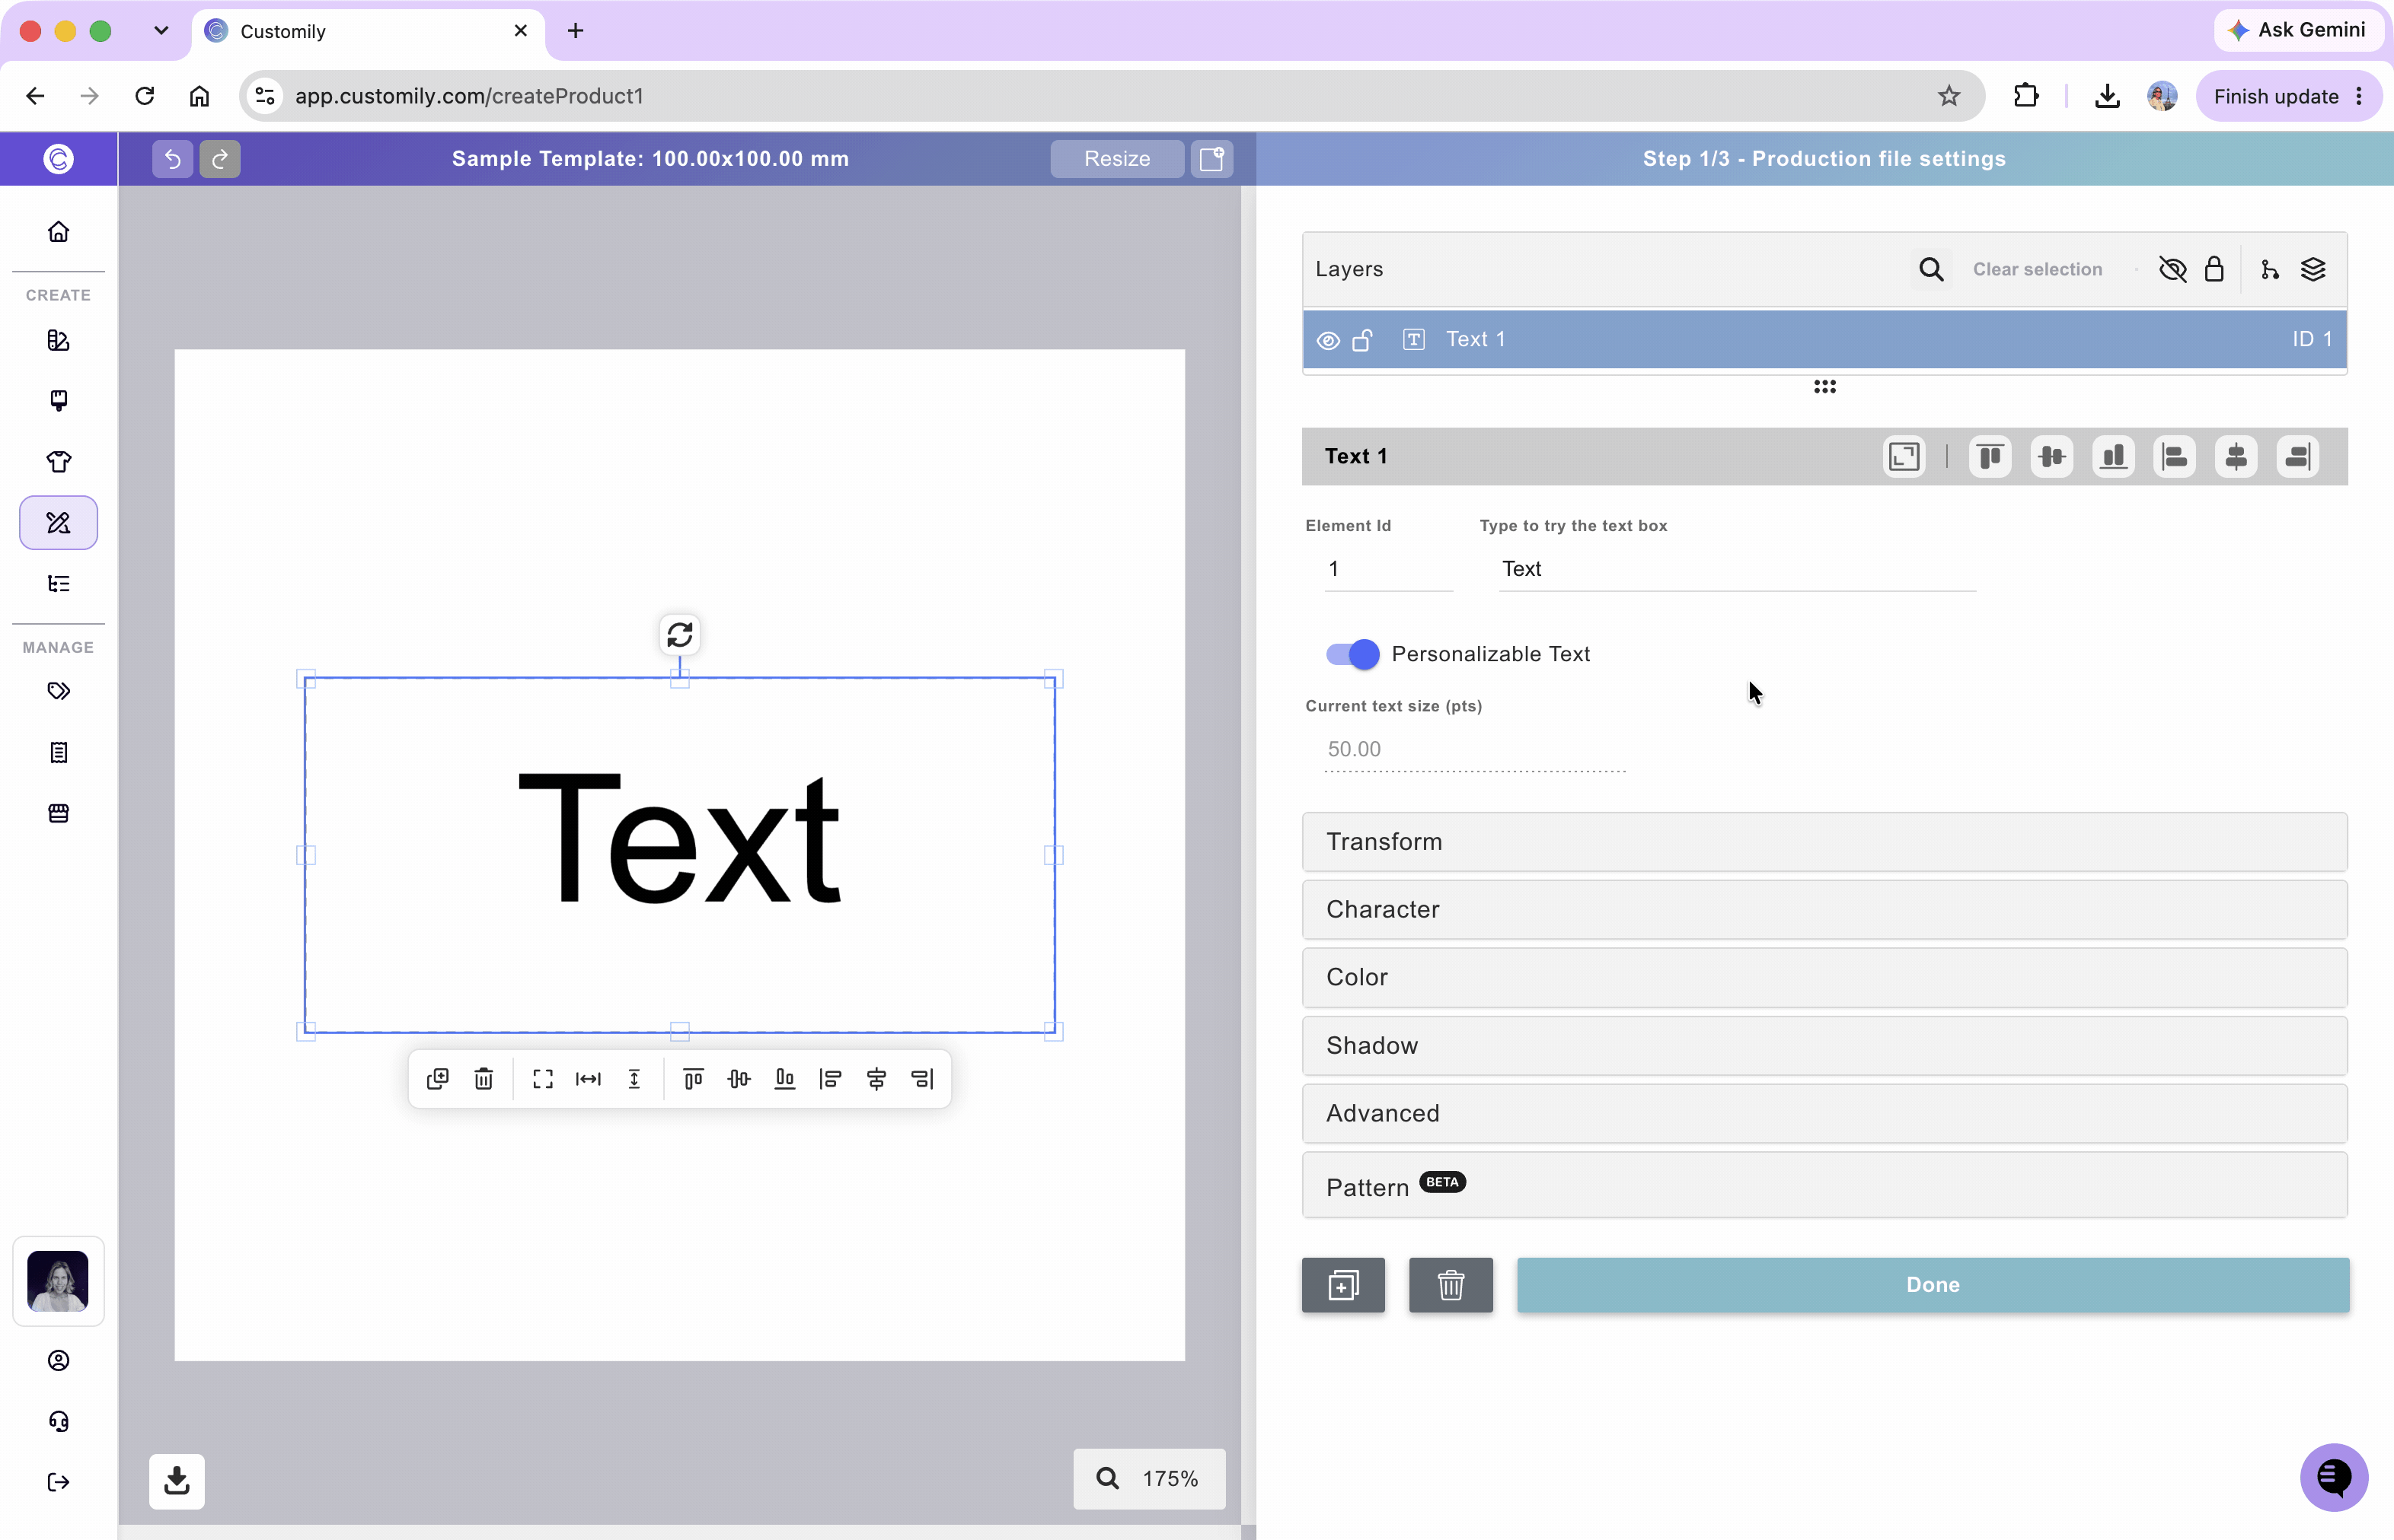Image resolution: width=2394 pixels, height=1540 pixels.
Task: Select the Customily browser tab
Action: [367, 31]
